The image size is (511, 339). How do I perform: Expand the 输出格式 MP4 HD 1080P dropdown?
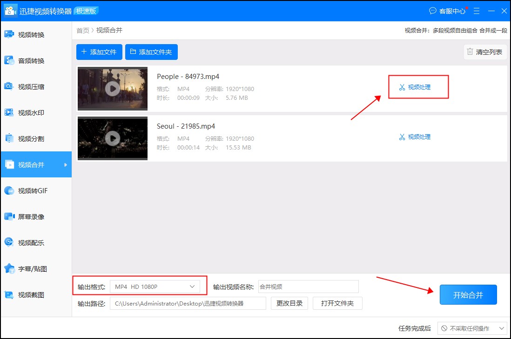click(x=155, y=287)
